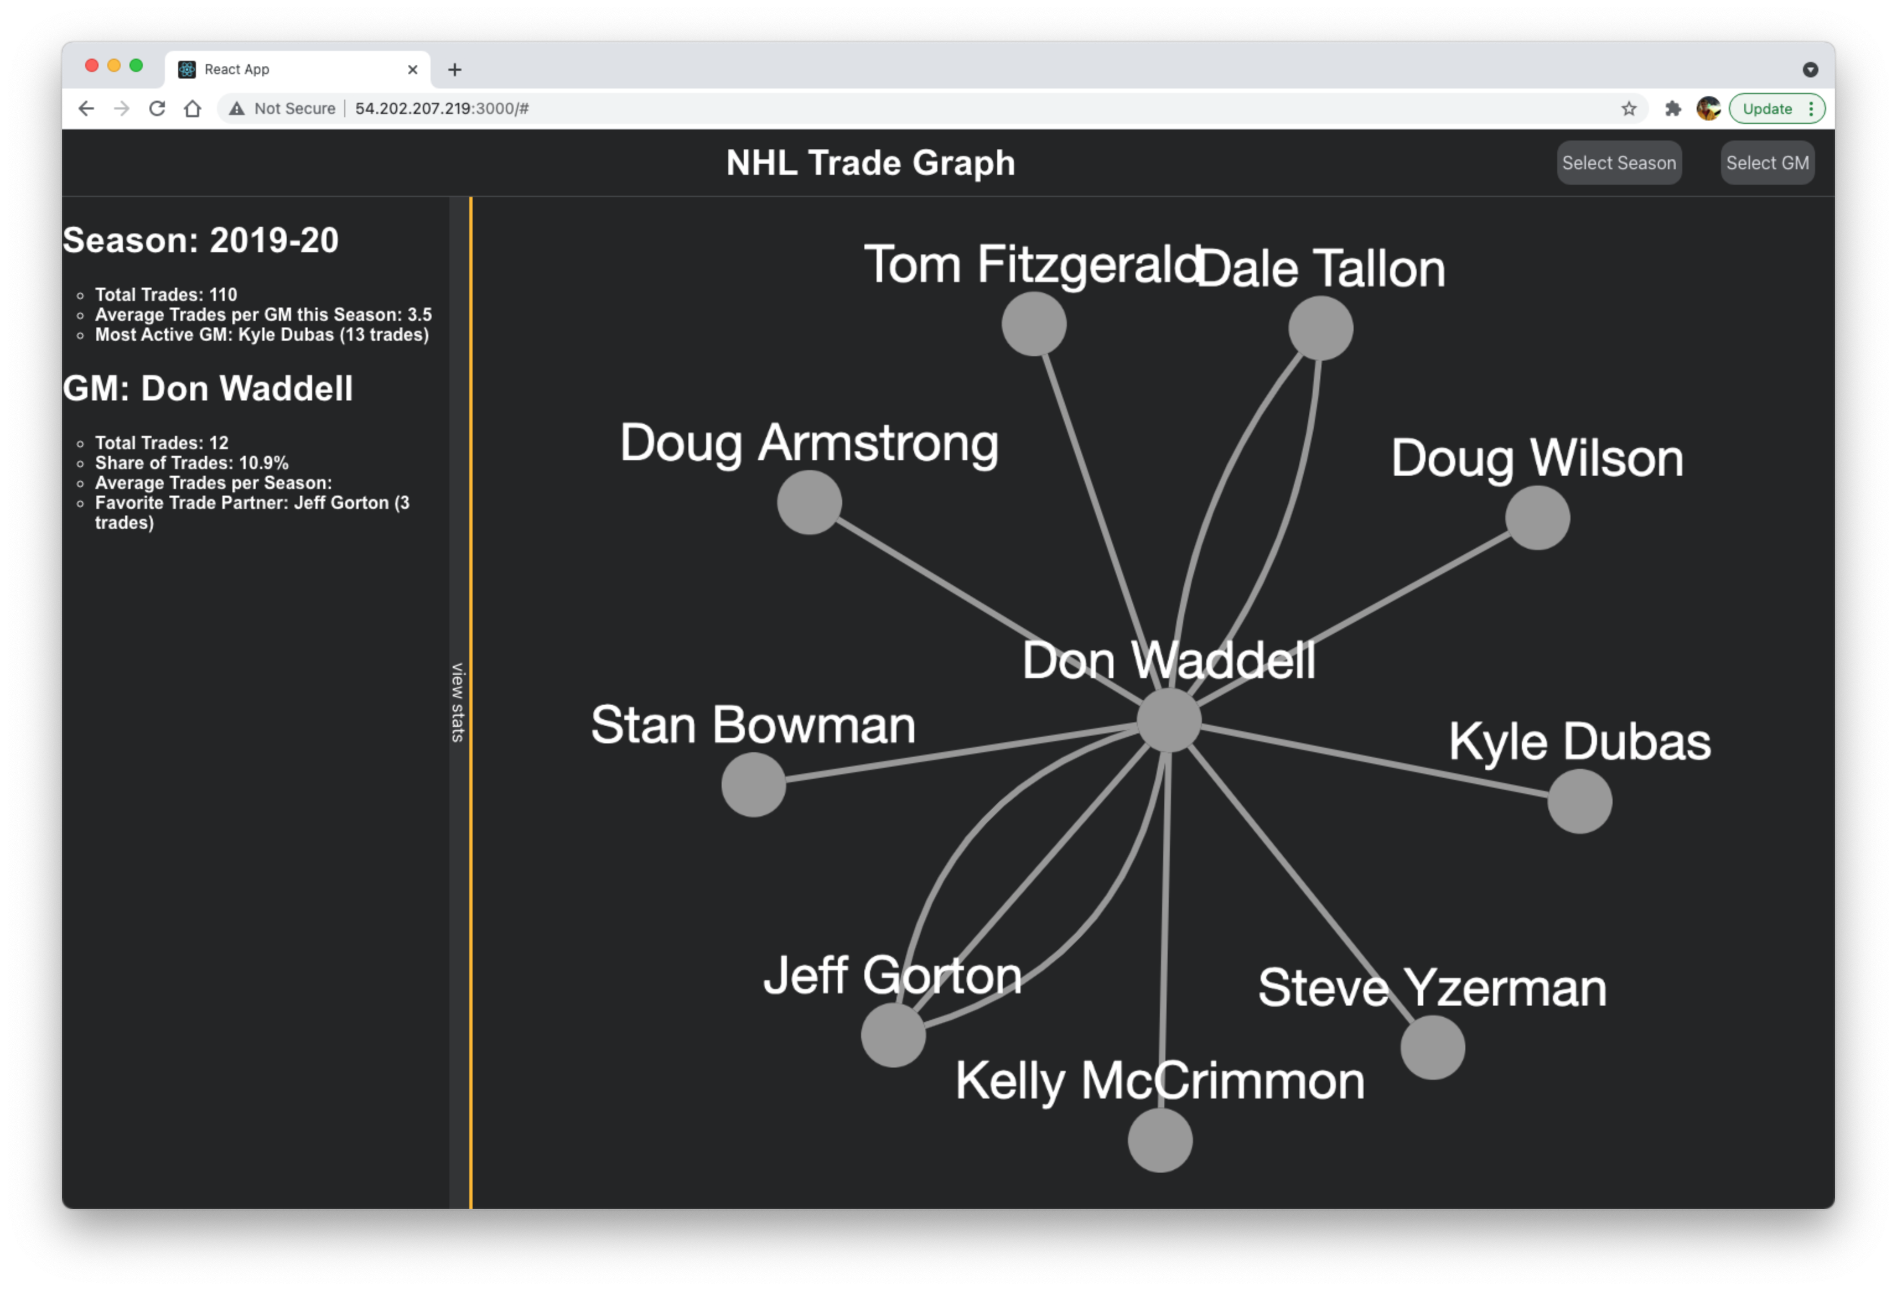The width and height of the screenshot is (1897, 1291).
Task: Collapse the view stats side panel
Action: click(459, 702)
